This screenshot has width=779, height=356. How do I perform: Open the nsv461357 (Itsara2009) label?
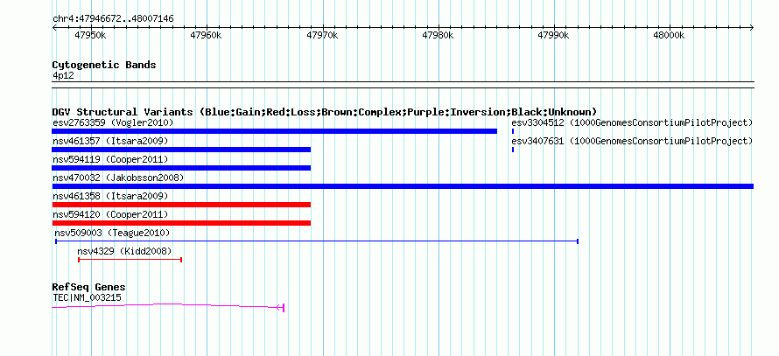point(110,141)
